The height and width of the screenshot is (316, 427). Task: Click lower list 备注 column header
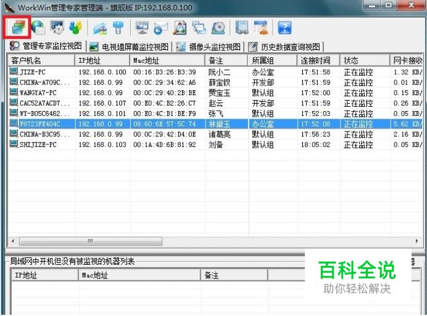[234, 275]
